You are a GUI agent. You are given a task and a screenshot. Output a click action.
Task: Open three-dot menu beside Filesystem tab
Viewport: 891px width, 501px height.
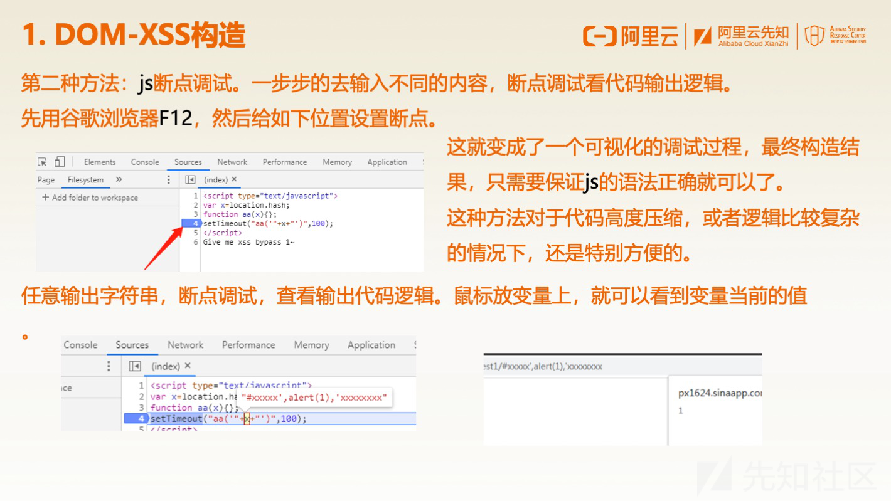168,179
